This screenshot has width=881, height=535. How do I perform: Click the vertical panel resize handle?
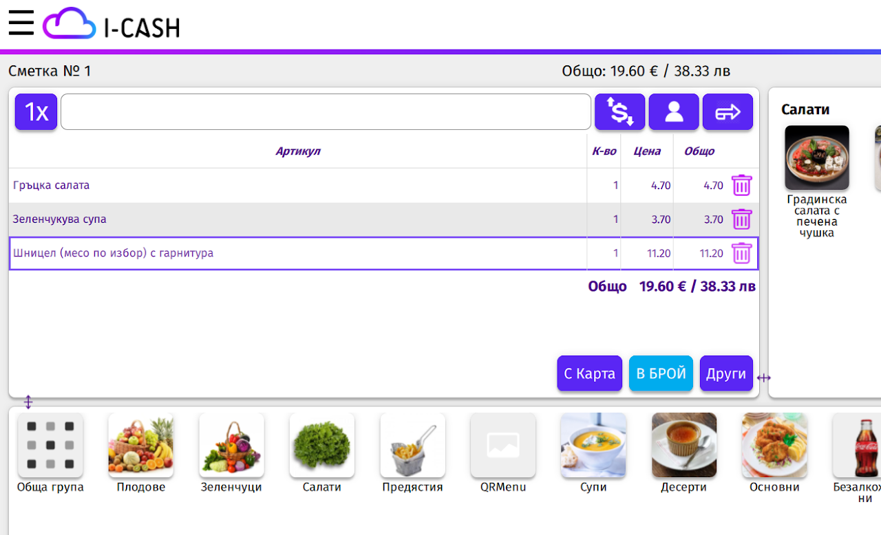[28, 402]
